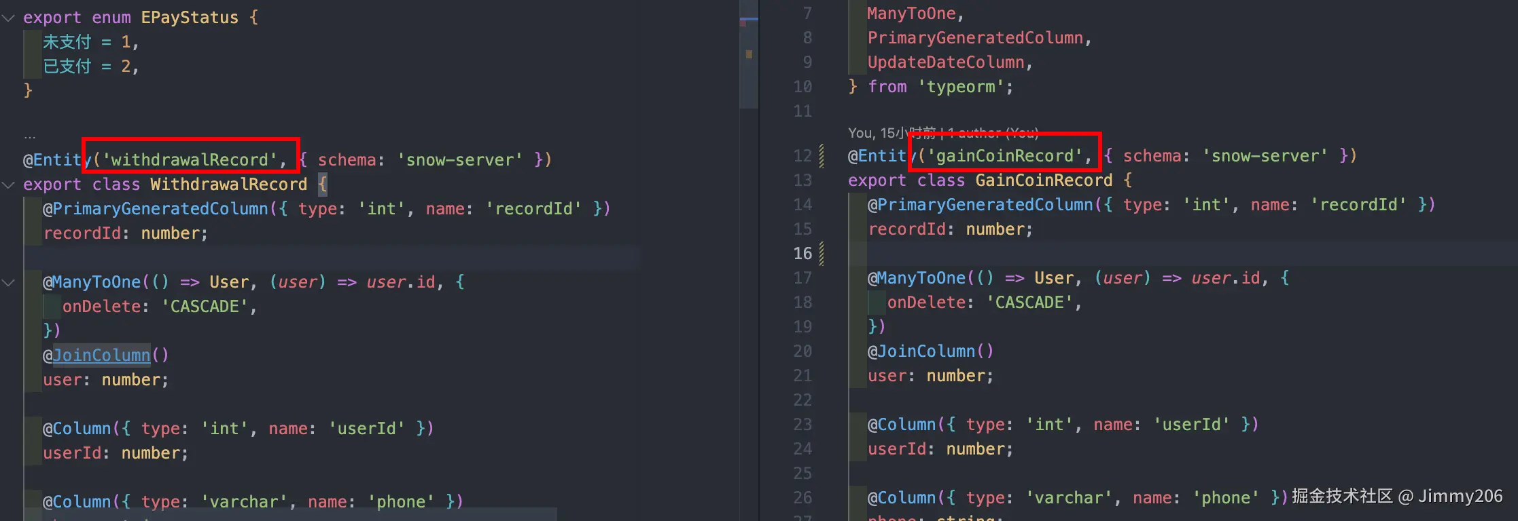Click @ManyToOne decorator on line 17
The image size is (1518, 521).
click(917, 278)
